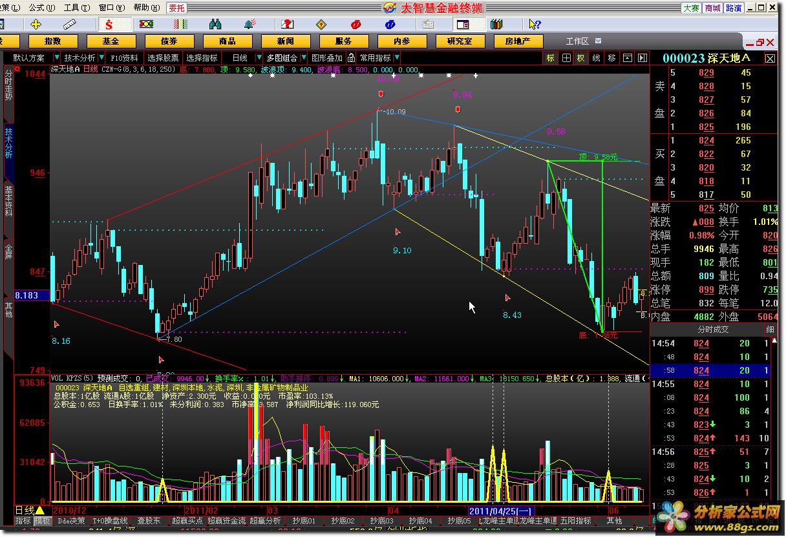786x537 pixels.
Task: Click the 商城 button in title bar
Action: (712, 8)
